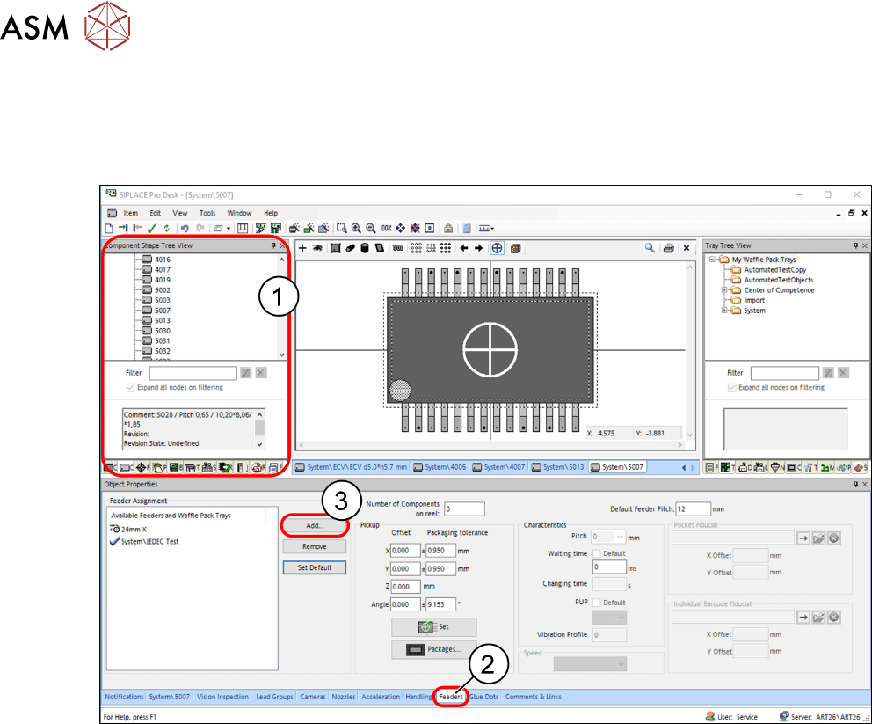Toggle Expand all nodes checkbox in Component Shape panel

(x=130, y=388)
